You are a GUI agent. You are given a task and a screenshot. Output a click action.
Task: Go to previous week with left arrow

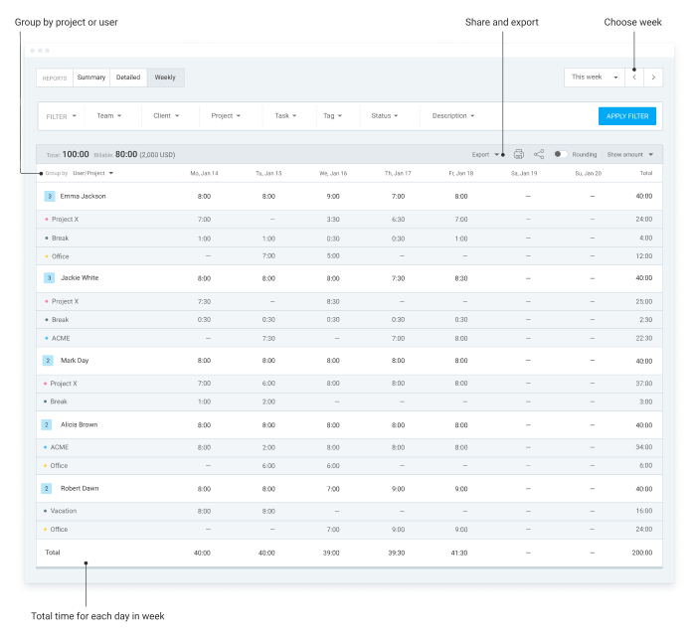coord(634,77)
